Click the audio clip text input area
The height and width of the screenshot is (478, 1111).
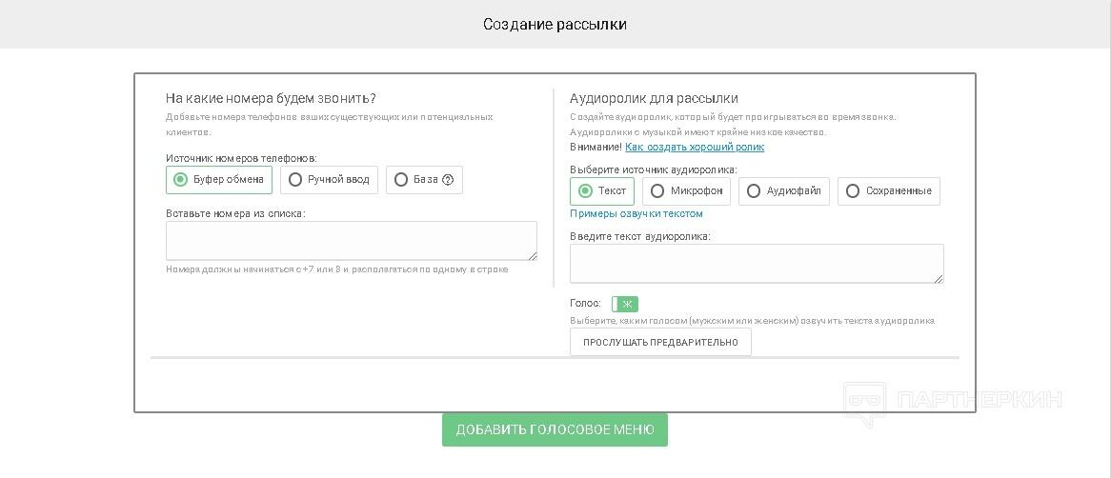click(x=756, y=263)
